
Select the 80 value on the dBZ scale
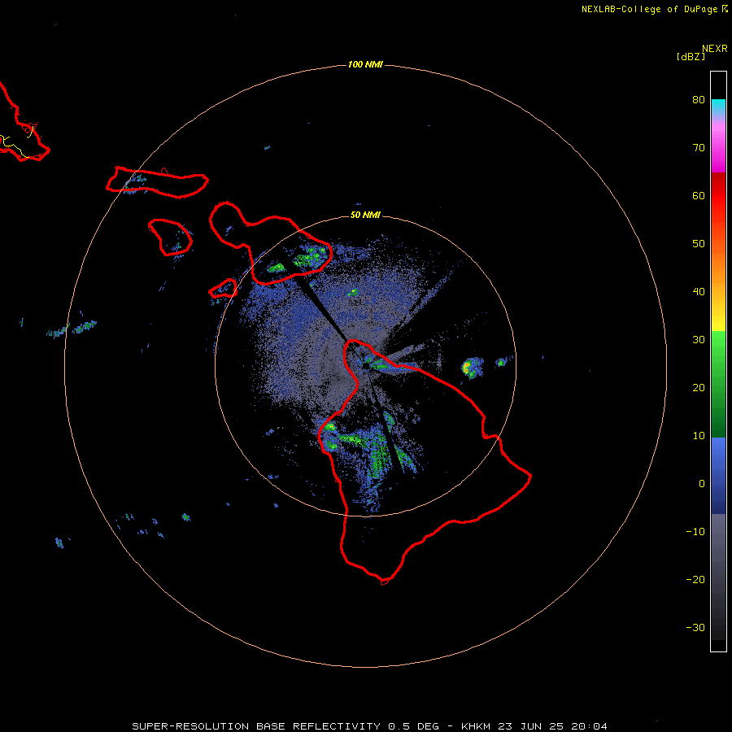tap(699, 99)
